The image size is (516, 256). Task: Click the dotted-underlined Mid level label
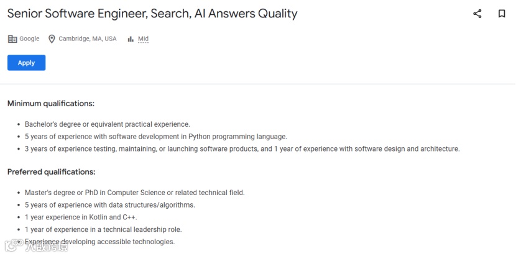point(143,39)
